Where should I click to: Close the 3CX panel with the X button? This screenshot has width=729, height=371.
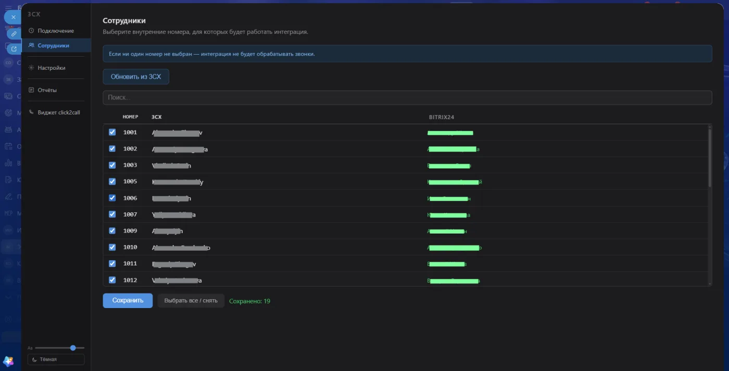[x=13, y=17]
